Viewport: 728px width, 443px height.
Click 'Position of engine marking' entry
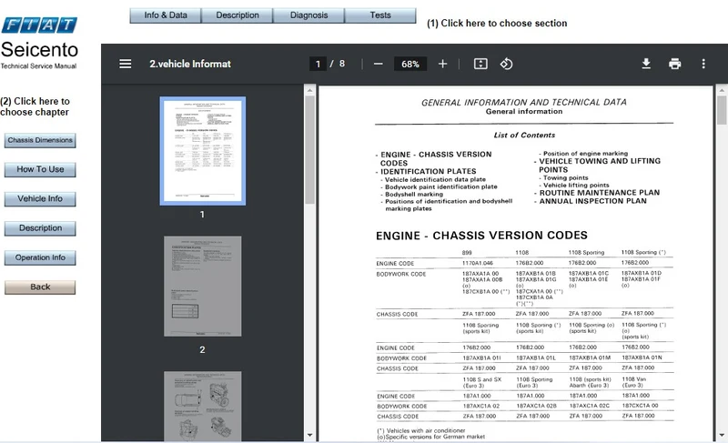point(585,153)
